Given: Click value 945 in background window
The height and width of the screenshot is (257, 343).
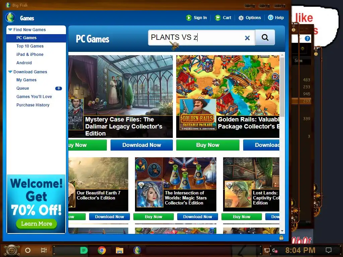Looking at the screenshot, I should click(306, 94).
